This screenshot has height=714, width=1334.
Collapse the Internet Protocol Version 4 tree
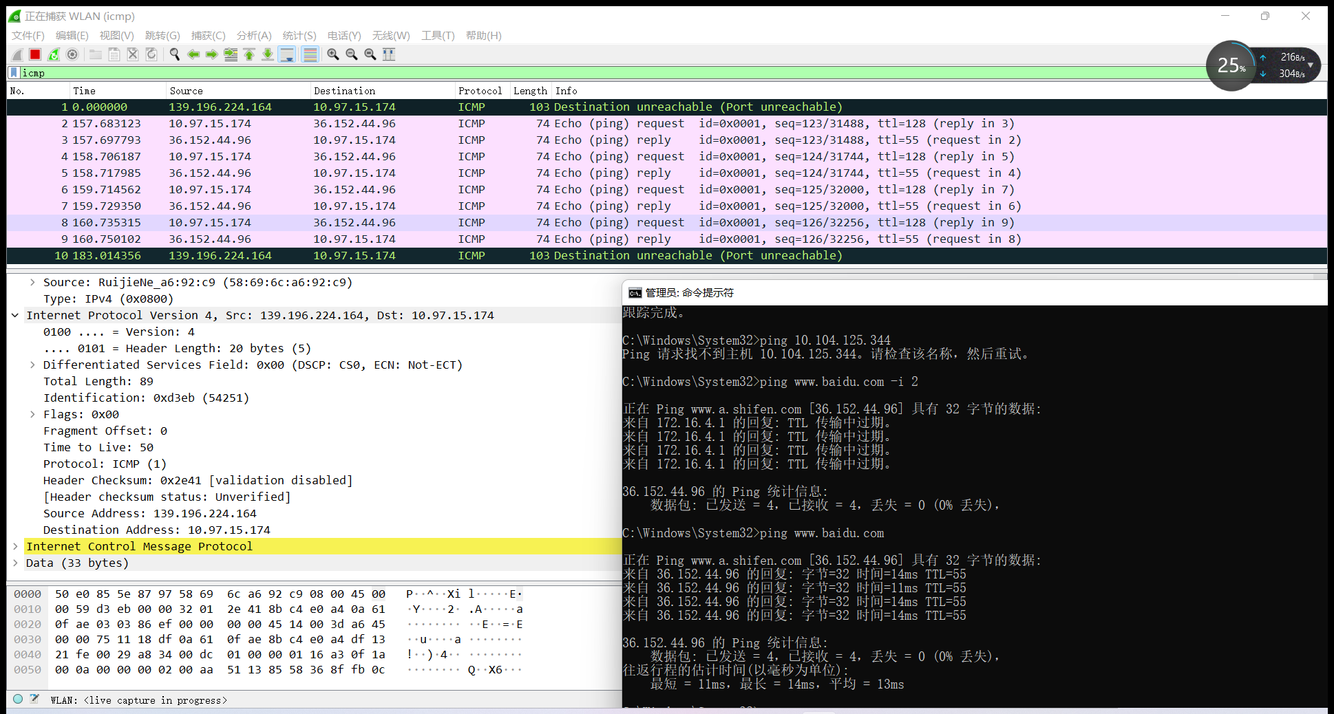(x=15, y=315)
